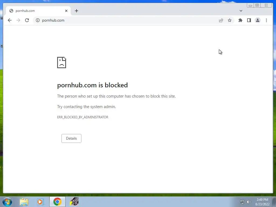Click the forward navigation arrow

18,20
